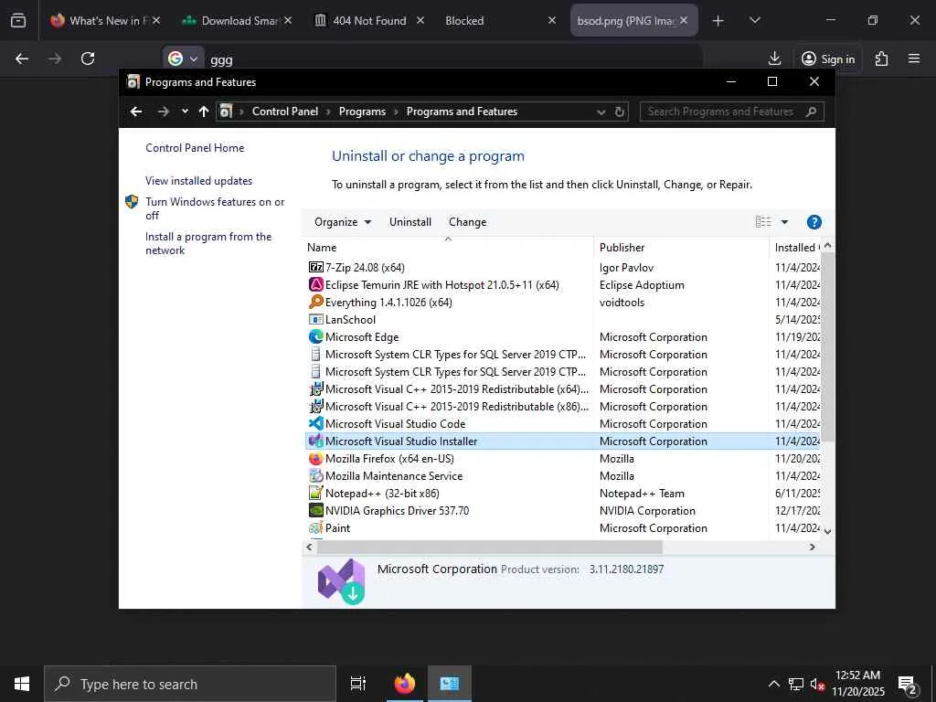The image size is (936, 702).
Task: Go up one level to Programs
Action: point(204,112)
